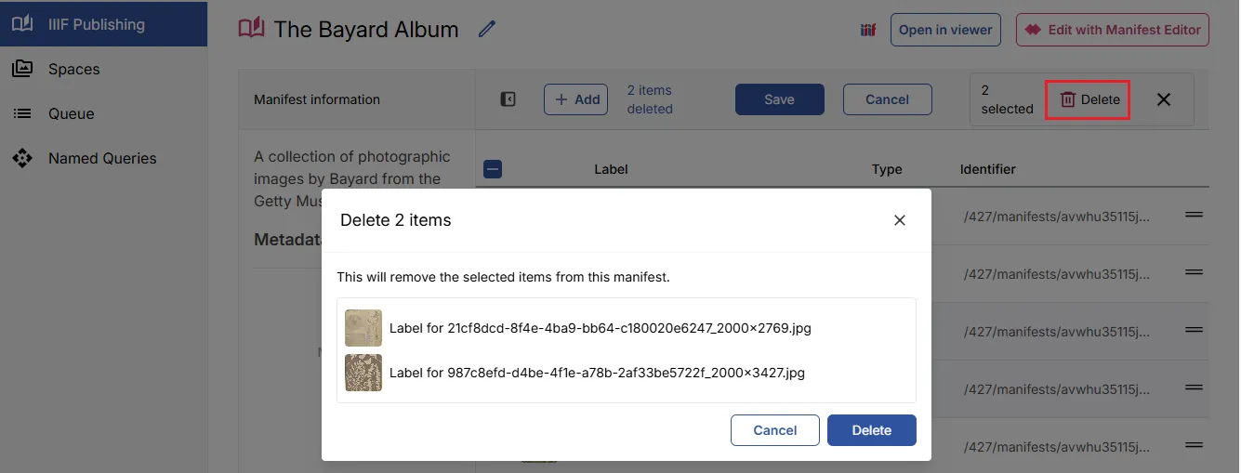This screenshot has height=473, width=1241.
Task: Close the Delete 2 items dialog
Action: [x=899, y=220]
